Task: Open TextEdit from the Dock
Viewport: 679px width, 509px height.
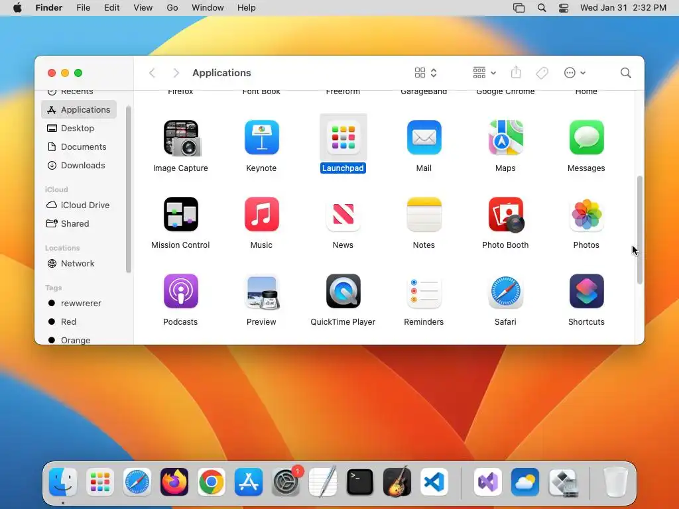Action: (323, 481)
